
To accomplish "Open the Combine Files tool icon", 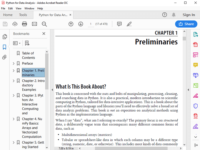I will 196,75.
